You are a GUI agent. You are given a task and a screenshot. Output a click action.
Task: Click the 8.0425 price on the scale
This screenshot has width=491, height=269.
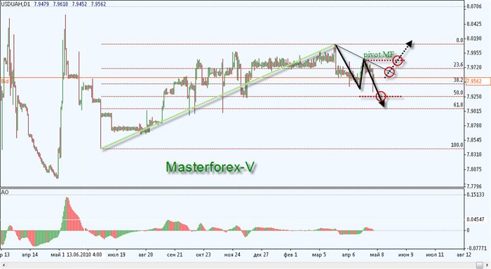(474, 23)
